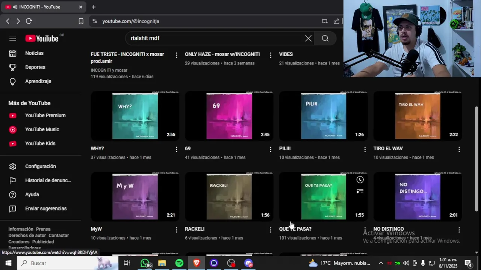Open File Explorer from the taskbar
The image size is (481, 270).
coord(162,263)
